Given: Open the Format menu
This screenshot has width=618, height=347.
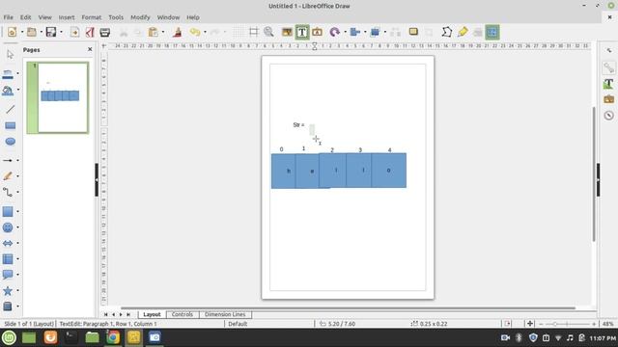Looking at the screenshot, I should point(92,17).
